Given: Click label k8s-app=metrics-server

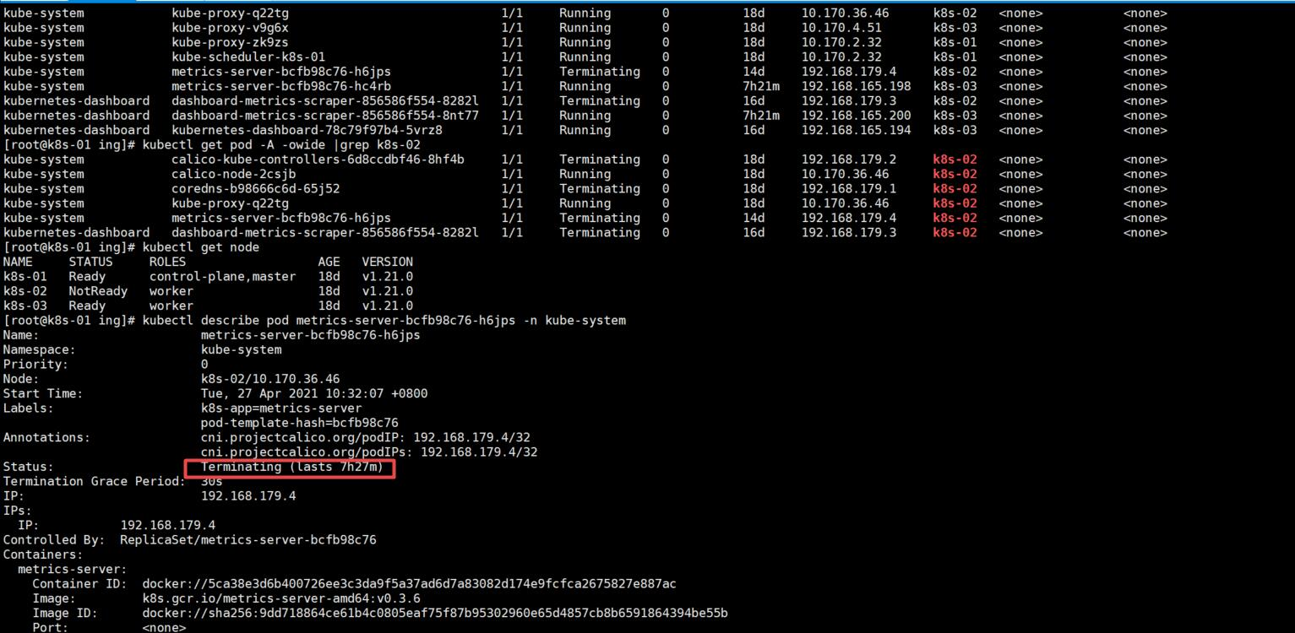Looking at the screenshot, I should coord(281,408).
